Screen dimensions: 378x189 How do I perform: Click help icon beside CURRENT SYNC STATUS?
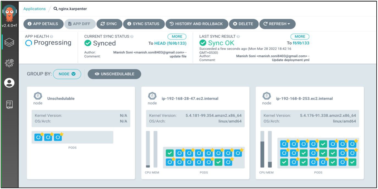pyautogui.click(x=132, y=36)
